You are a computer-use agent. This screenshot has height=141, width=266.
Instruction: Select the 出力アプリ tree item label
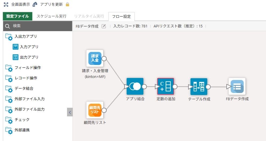pos(29,57)
